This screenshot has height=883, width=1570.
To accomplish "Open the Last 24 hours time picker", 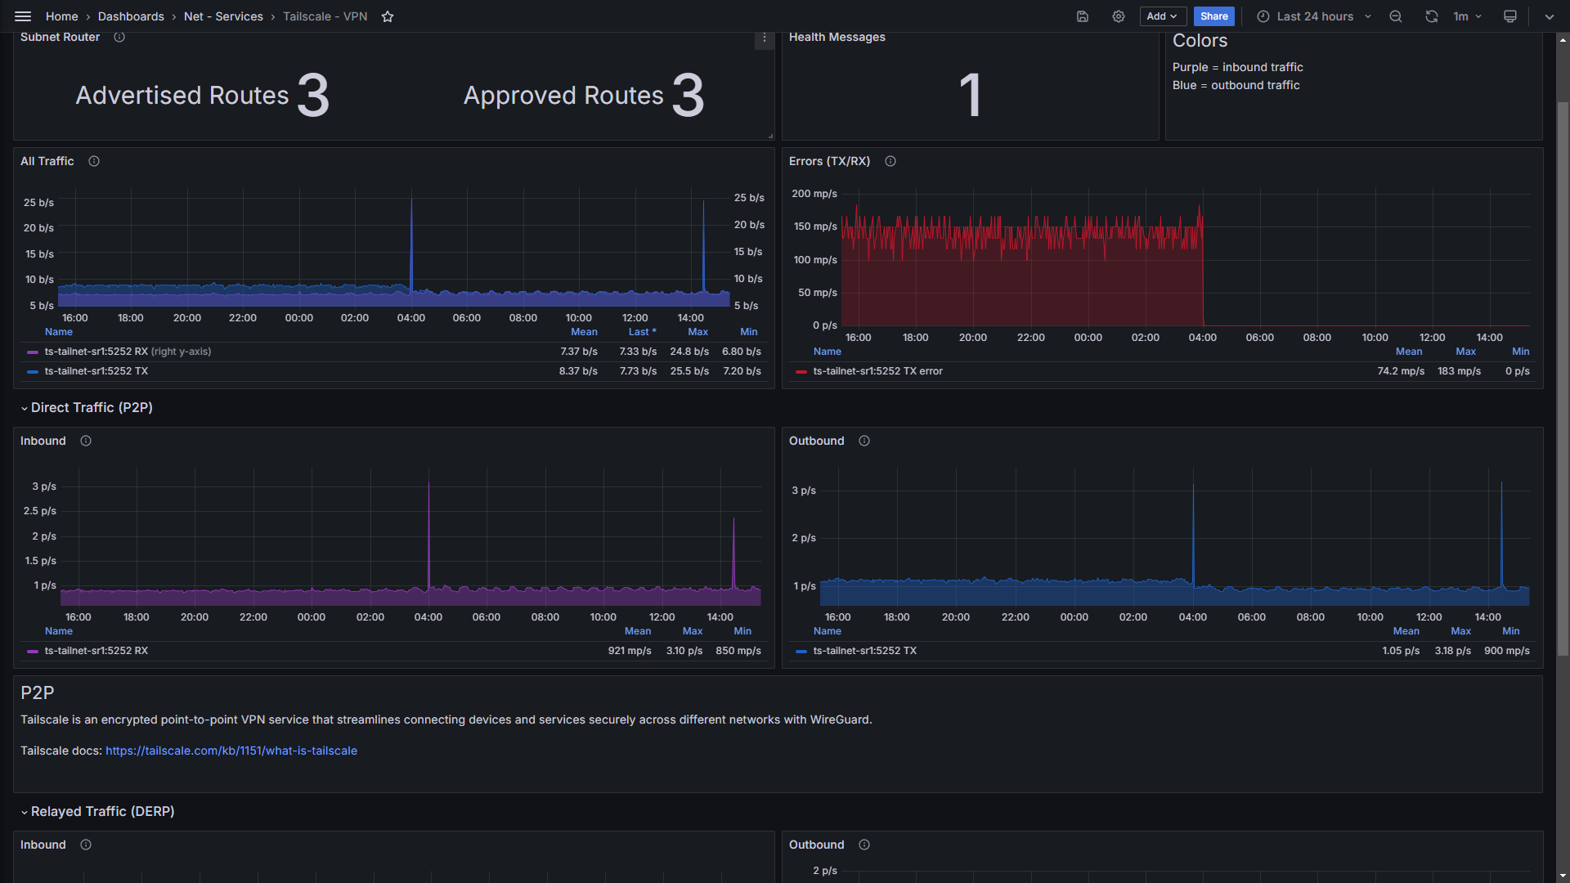I will coord(1314,16).
